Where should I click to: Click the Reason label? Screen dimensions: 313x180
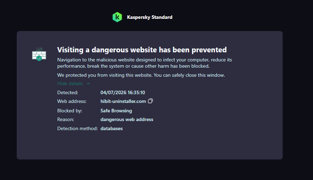pyautogui.click(x=66, y=119)
